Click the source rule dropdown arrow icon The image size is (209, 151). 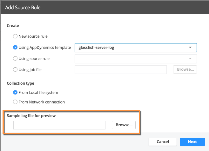[190, 58]
